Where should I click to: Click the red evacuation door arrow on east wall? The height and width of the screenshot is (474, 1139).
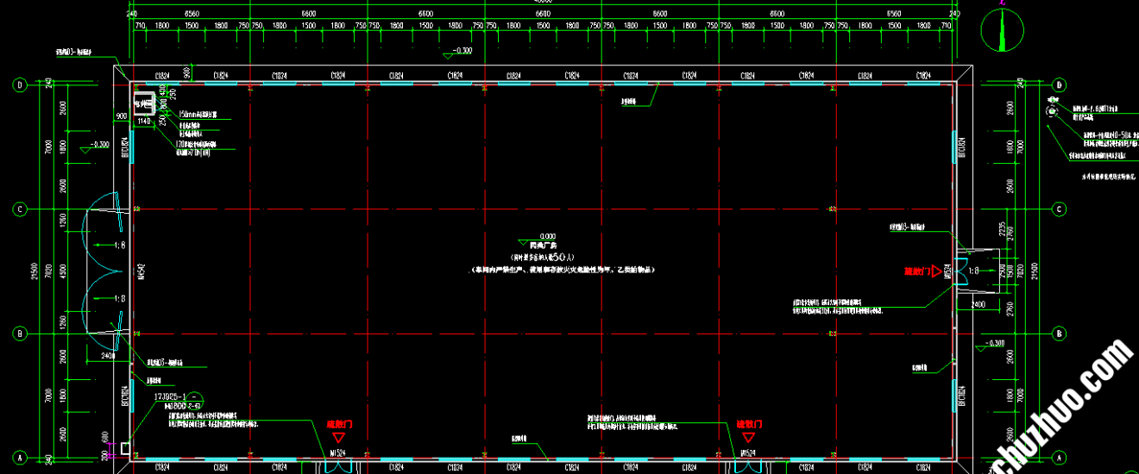click(938, 271)
